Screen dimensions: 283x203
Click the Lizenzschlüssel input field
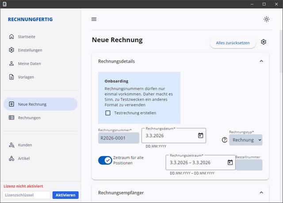tap(27, 195)
